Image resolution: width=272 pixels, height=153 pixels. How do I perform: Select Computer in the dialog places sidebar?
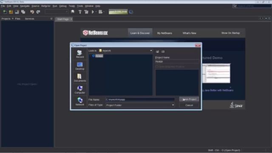(80, 90)
